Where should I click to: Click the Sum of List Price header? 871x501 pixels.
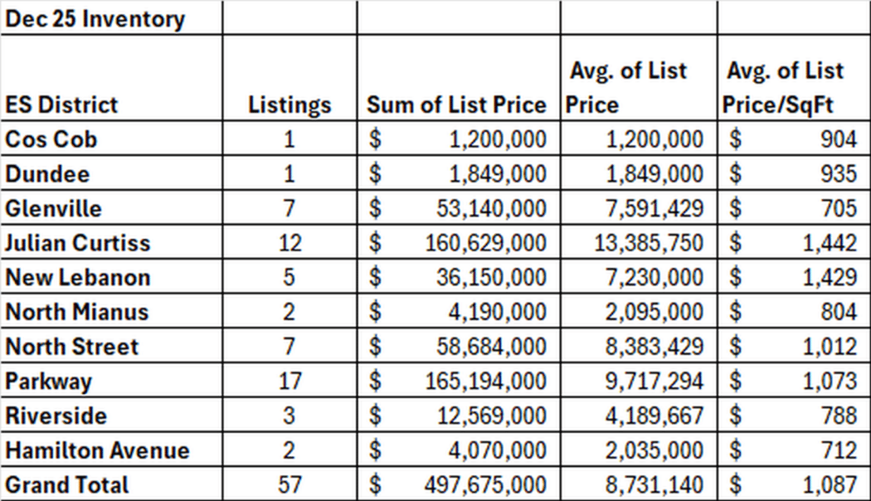point(457,105)
